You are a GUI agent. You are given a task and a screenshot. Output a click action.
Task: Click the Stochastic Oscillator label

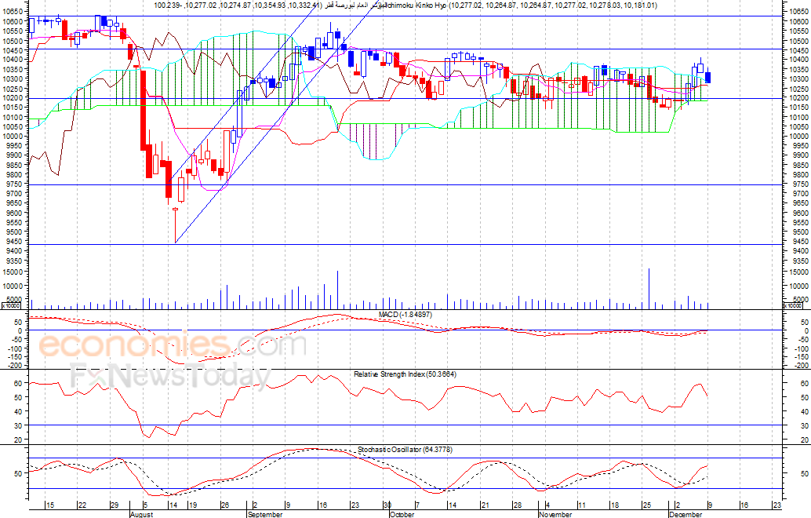[x=405, y=450]
